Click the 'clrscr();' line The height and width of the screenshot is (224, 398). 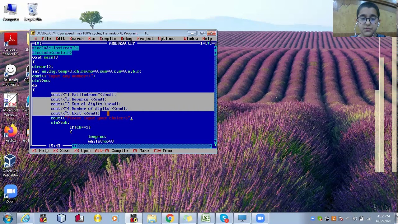click(43, 67)
